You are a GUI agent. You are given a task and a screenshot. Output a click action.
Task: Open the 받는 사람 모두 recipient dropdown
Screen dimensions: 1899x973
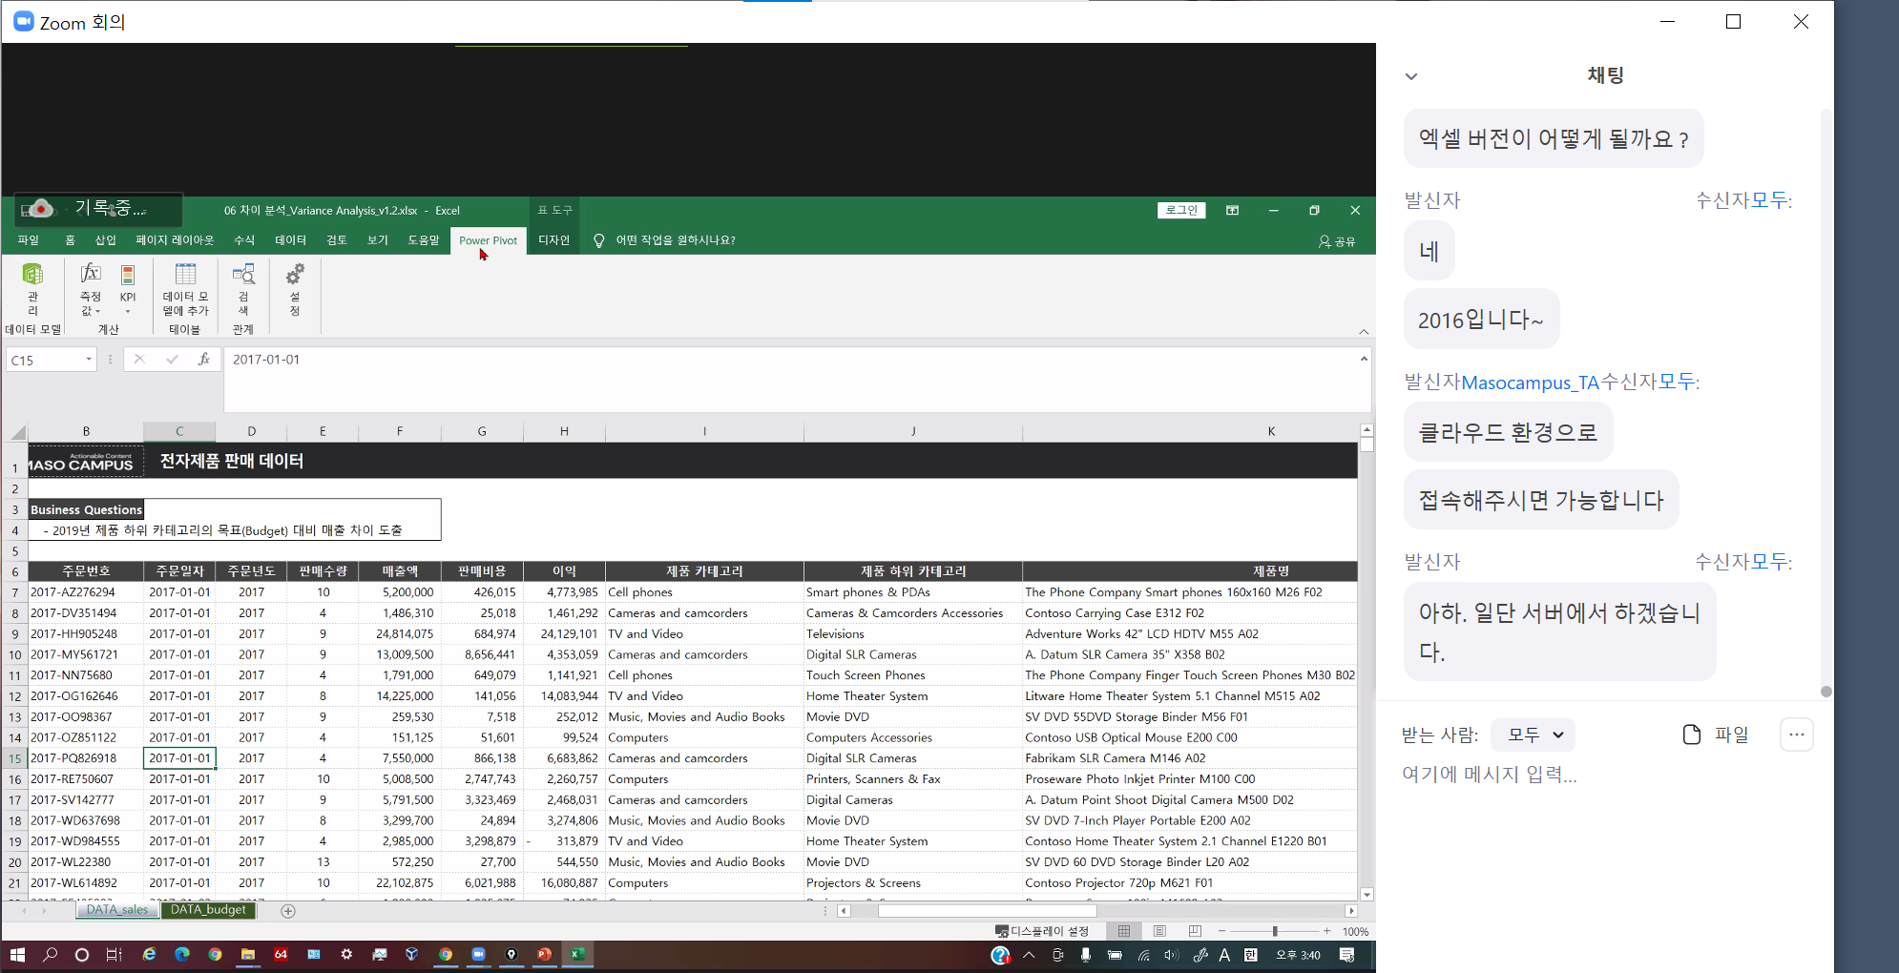[1533, 735]
